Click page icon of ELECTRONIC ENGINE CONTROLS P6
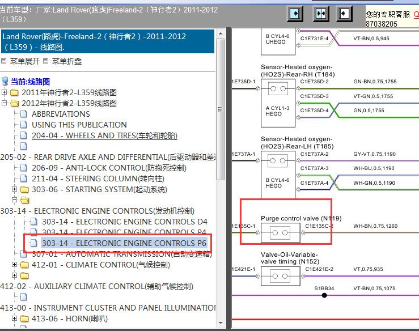 click(33, 243)
